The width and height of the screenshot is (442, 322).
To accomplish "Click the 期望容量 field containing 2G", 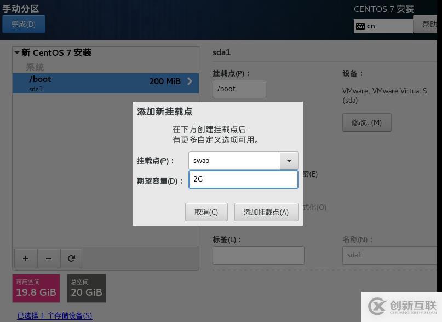I will [x=243, y=179].
